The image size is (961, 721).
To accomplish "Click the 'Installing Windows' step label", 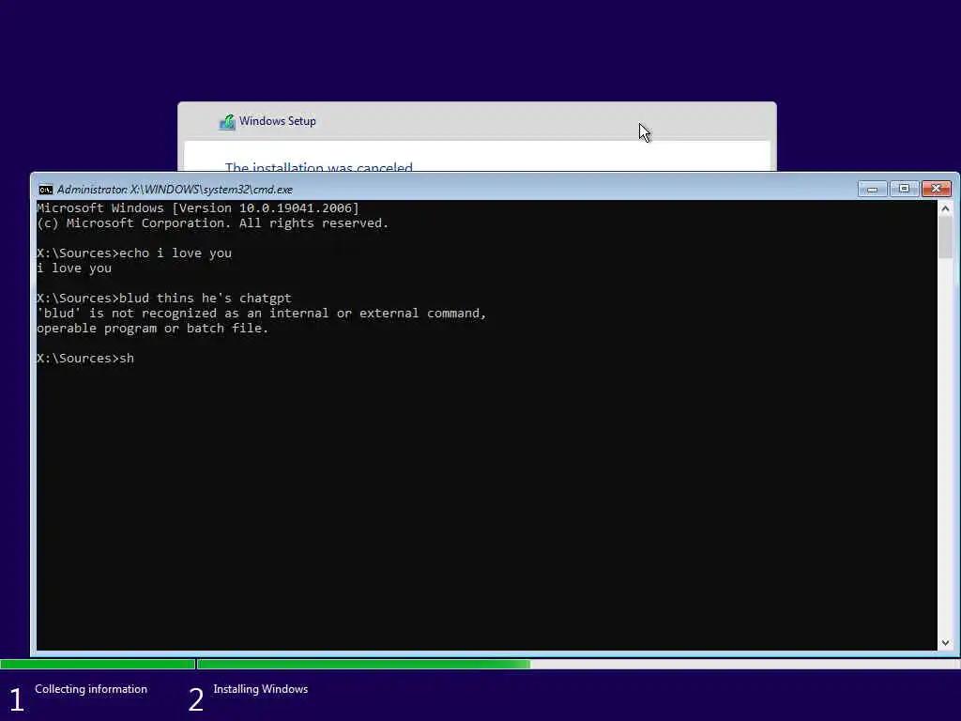I will (x=261, y=689).
